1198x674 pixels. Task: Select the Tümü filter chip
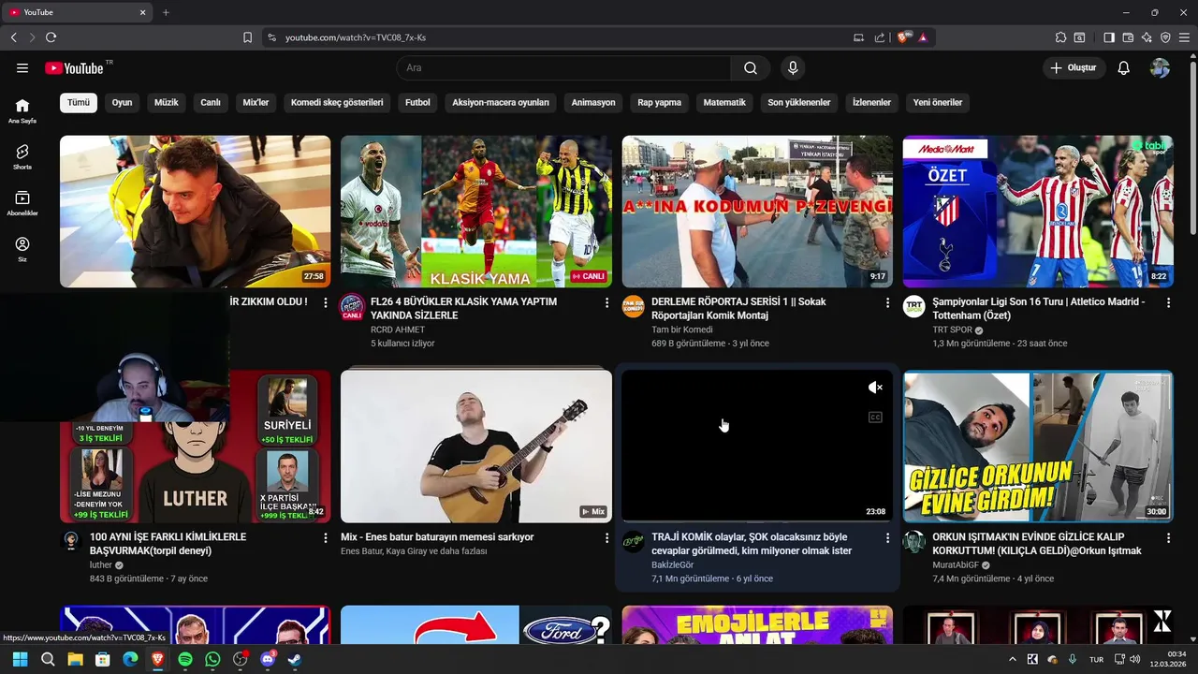coord(79,102)
